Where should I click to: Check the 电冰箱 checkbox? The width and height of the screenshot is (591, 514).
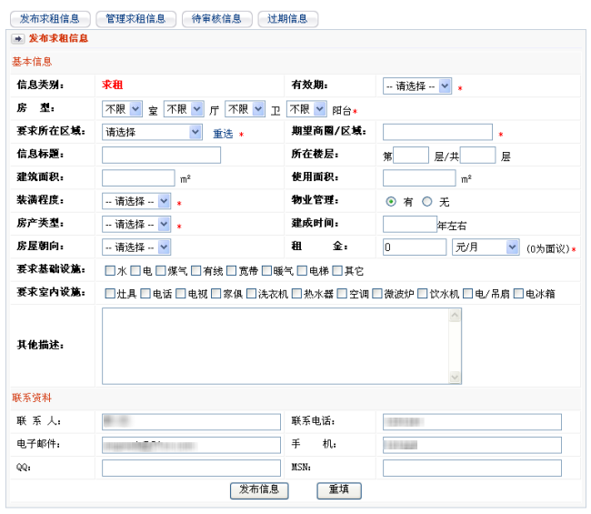(519, 294)
